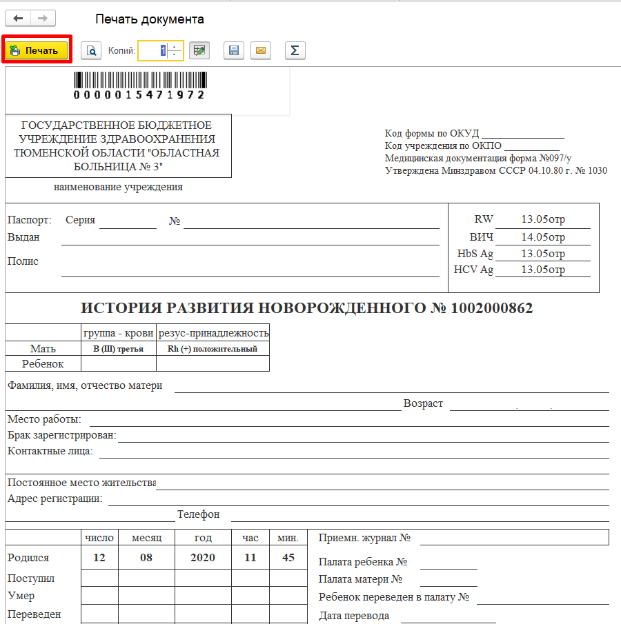621x624 pixels.
Task: Save document with the floppy disk icon
Action: click(x=234, y=50)
